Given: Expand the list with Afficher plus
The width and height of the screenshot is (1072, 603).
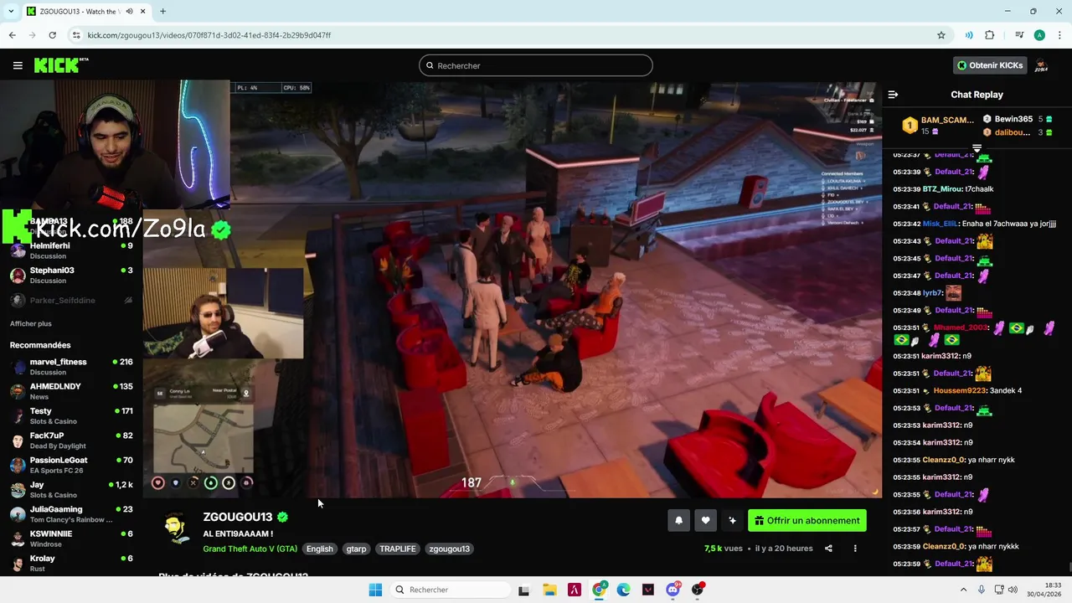Looking at the screenshot, I should click(31, 323).
